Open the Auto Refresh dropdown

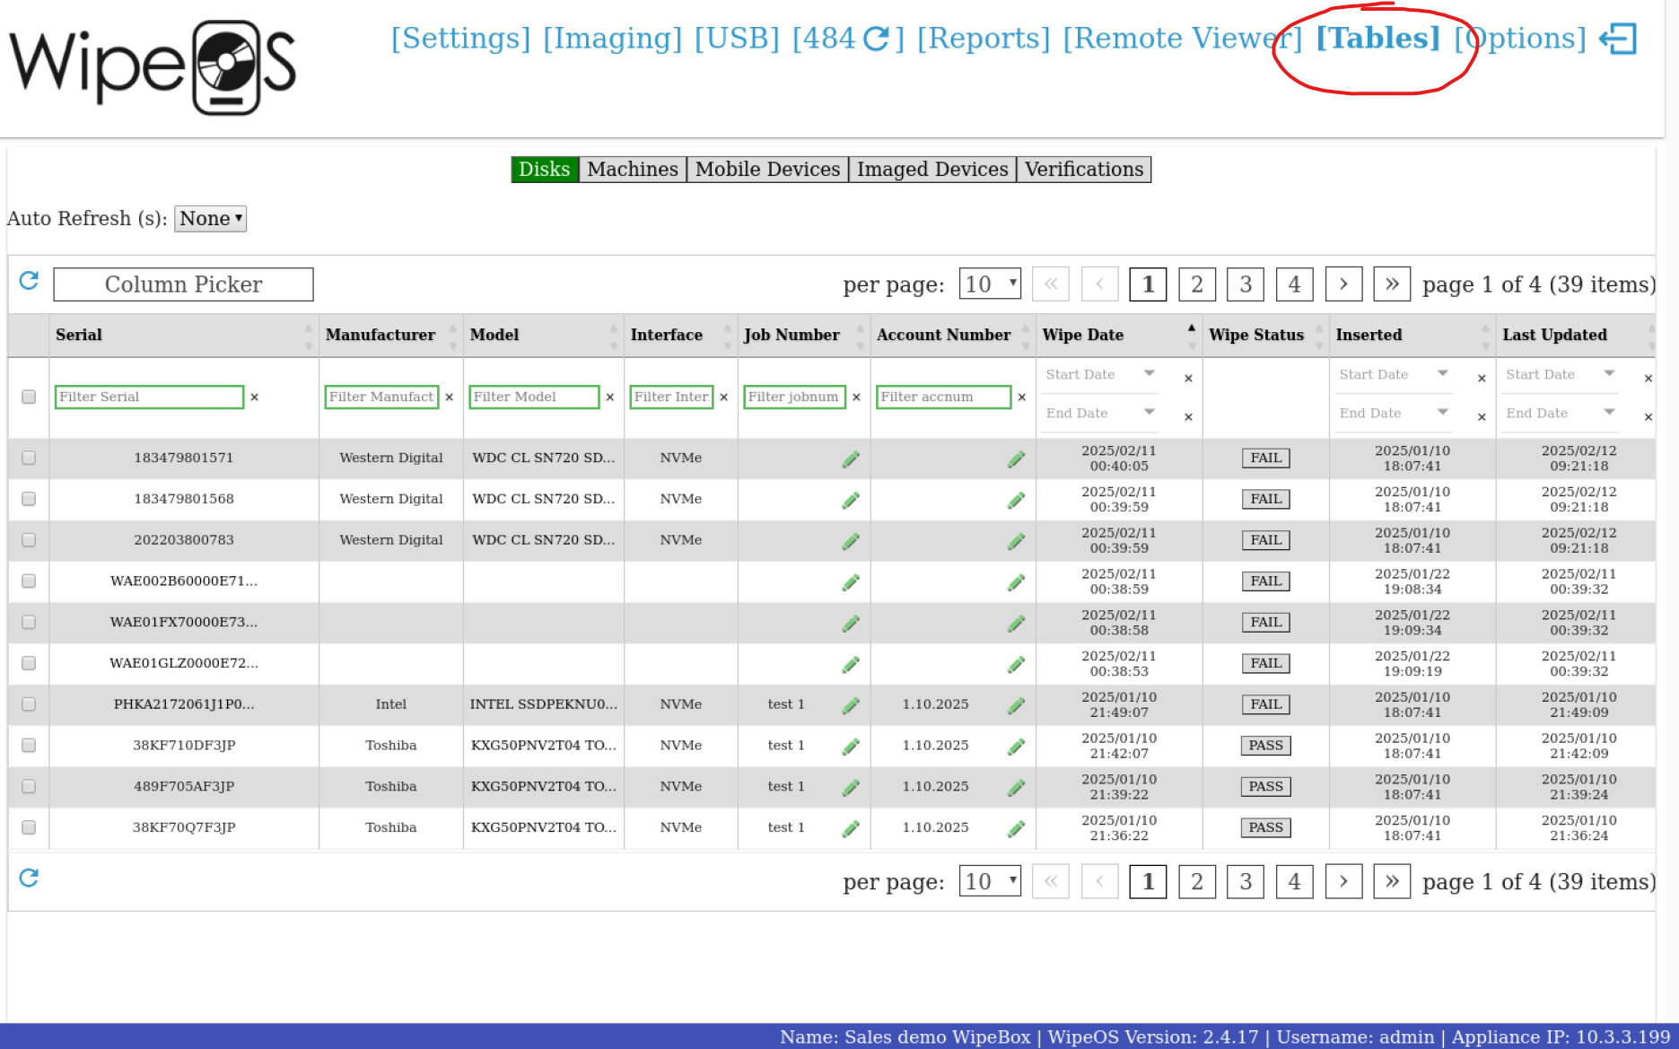[x=210, y=218]
